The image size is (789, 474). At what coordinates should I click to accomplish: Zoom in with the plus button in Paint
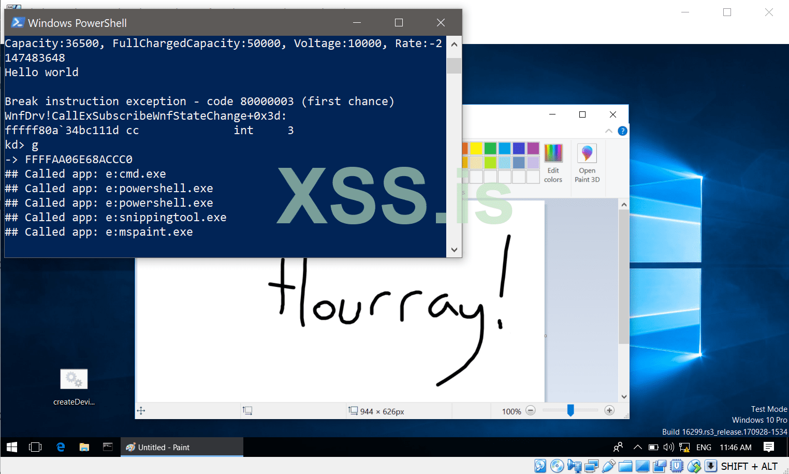609,411
